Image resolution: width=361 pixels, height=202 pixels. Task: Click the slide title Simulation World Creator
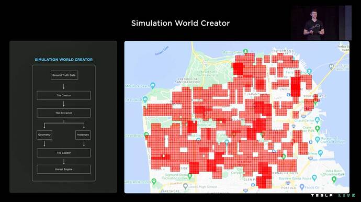click(180, 23)
